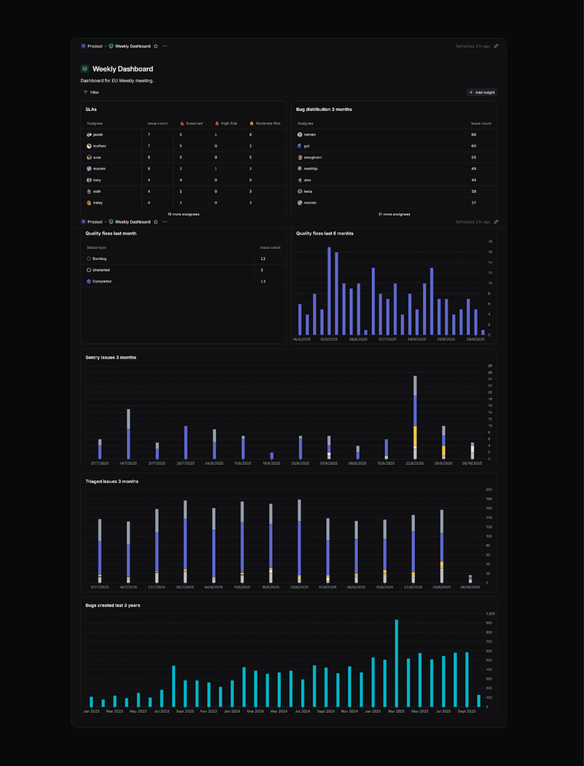Select the Backlog status circle

pos(89,258)
